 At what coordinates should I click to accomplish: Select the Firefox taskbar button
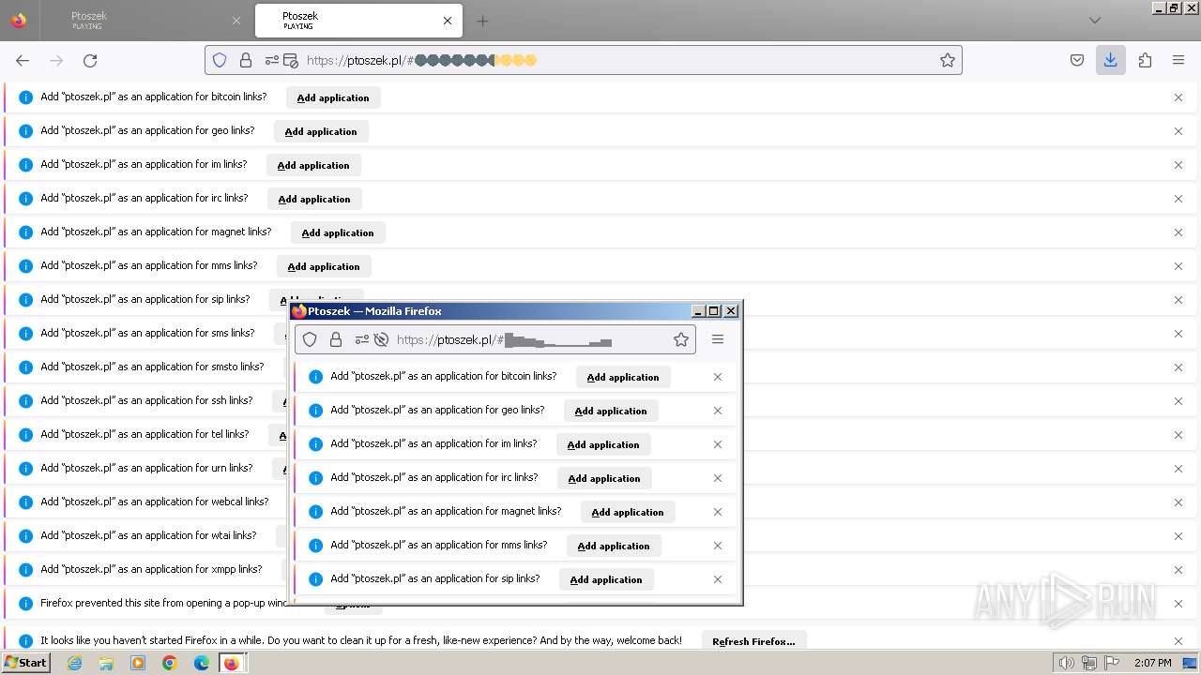tap(231, 663)
